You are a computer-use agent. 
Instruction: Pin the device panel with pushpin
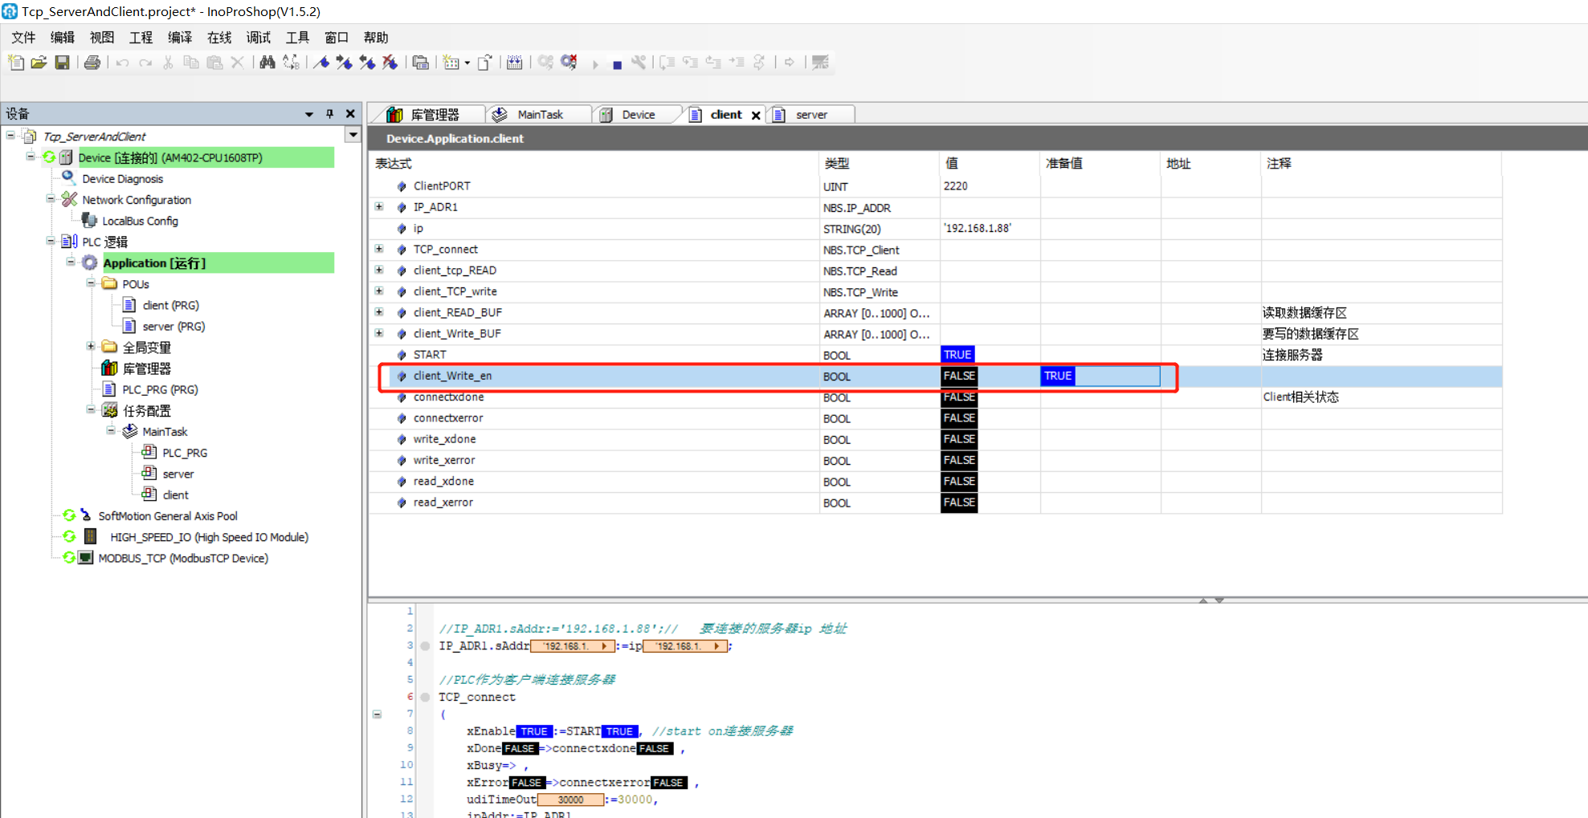329,114
